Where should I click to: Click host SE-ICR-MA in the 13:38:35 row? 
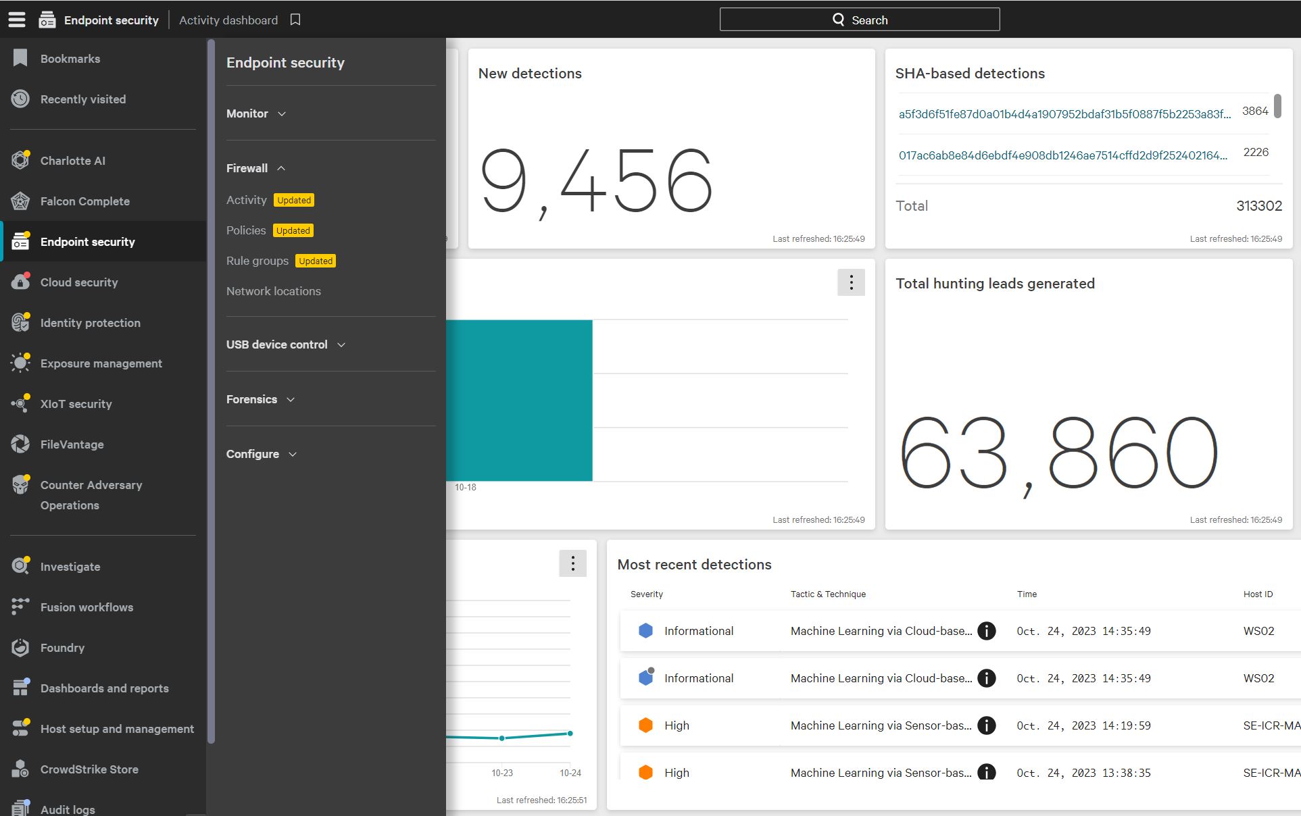[x=1272, y=773]
